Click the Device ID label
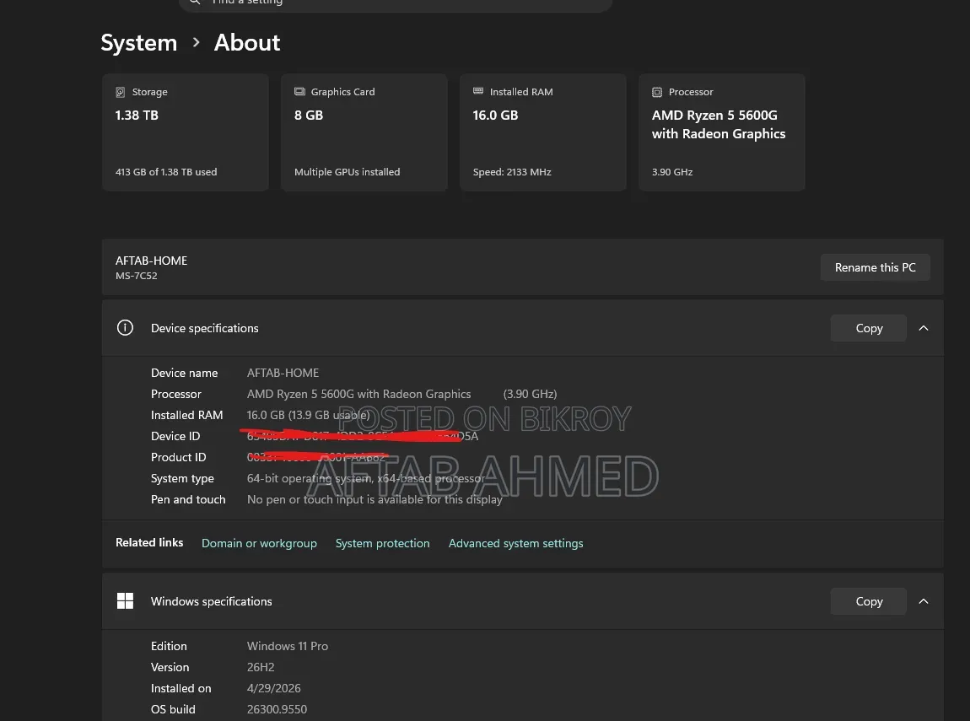This screenshot has height=721, width=970. tap(175, 436)
